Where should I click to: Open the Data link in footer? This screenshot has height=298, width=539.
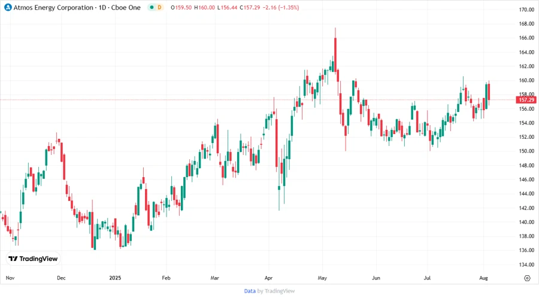pos(250,291)
